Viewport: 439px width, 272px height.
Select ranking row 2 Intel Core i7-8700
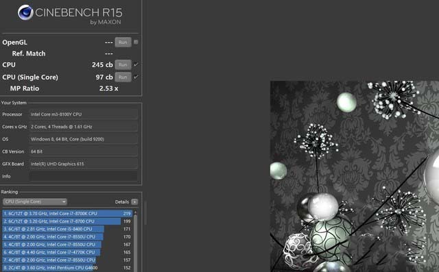pos(67,221)
